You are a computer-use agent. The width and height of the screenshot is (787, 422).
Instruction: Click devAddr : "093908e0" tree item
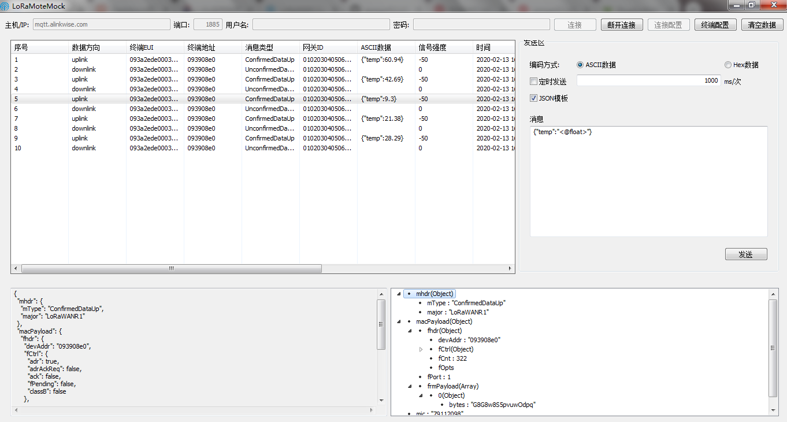click(x=469, y=340)
